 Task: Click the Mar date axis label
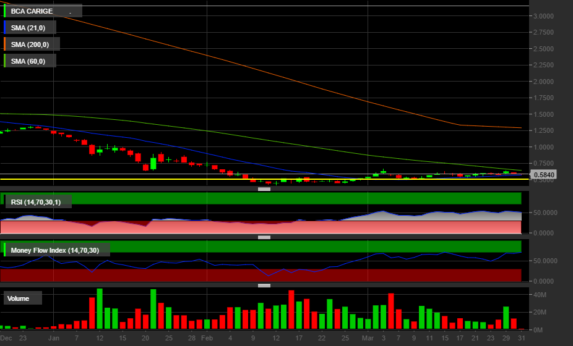click(x=368, y=338)
